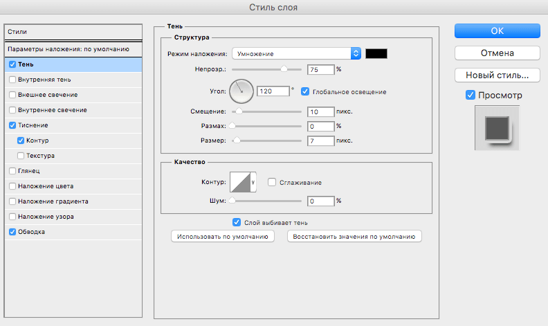Select Параметры наложения: по умолчанию item
Screen dimensions: 548x326
[68, 49]
